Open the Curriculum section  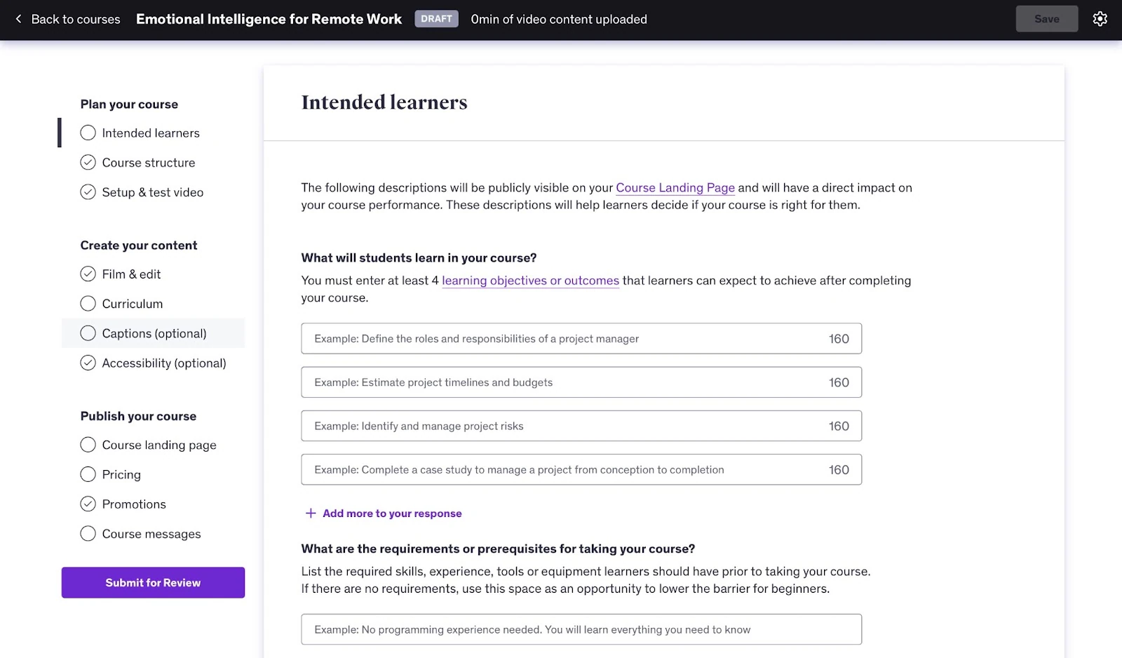[133, 304]
